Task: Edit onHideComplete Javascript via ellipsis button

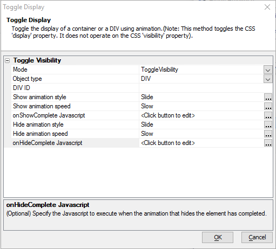Action: [268, 143]
